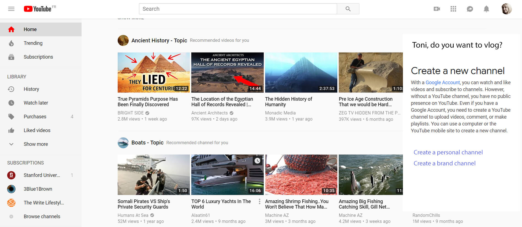Open Egyptian Hall of Records thumbnail
The height and width of the screenshot is (227, 522).
pyautogui.click(x=227, y=72)
